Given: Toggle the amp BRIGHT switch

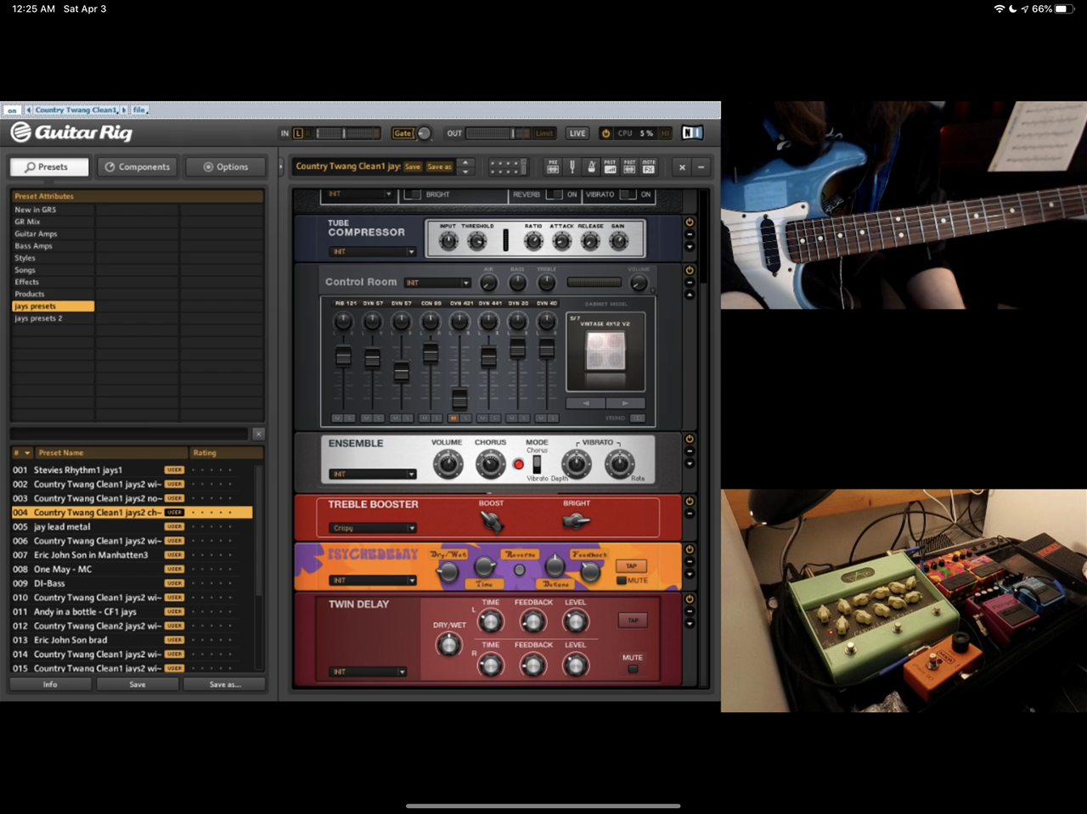Looking at the screenshot, I should click(413, 194).
